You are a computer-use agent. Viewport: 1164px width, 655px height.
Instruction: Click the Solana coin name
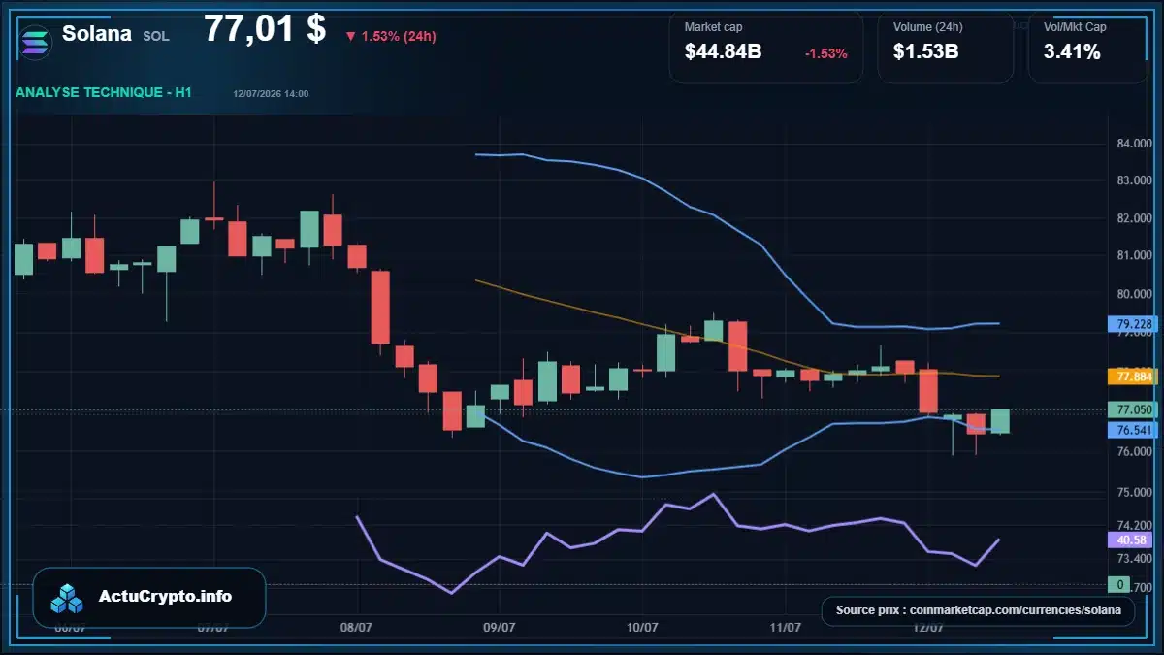pos(97,34)
